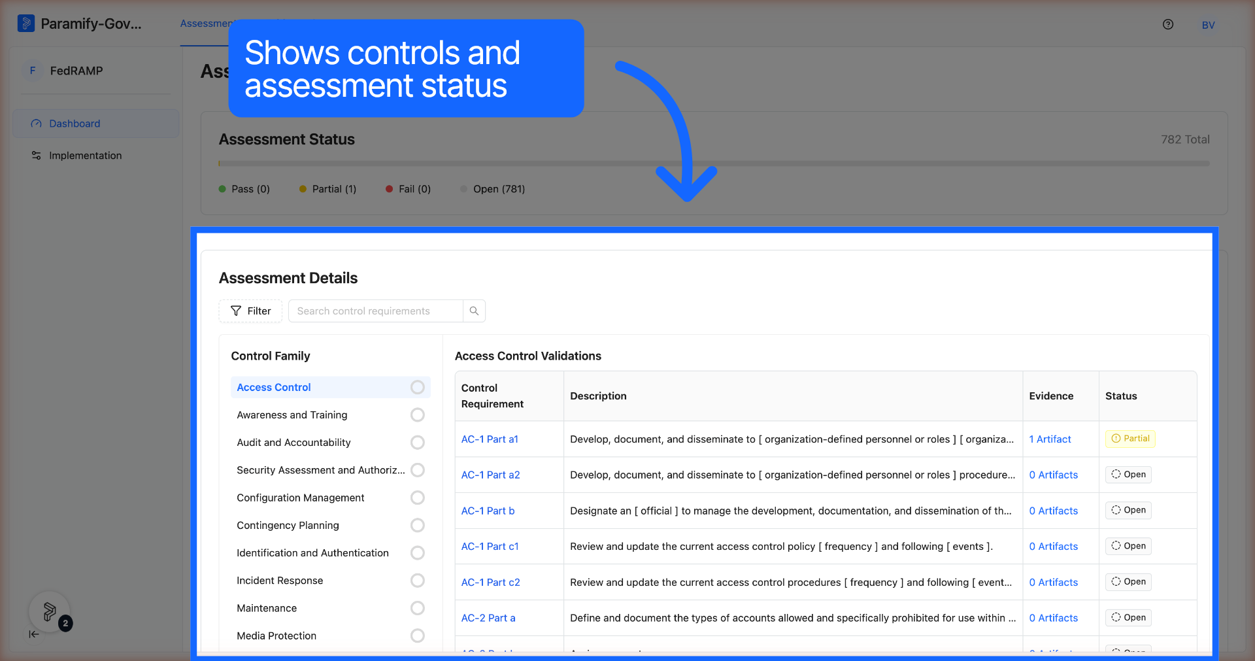Open the AC-1 Part a1 requirement link
The height and width of the screenshot is (661, 1255).
(490, 439)
